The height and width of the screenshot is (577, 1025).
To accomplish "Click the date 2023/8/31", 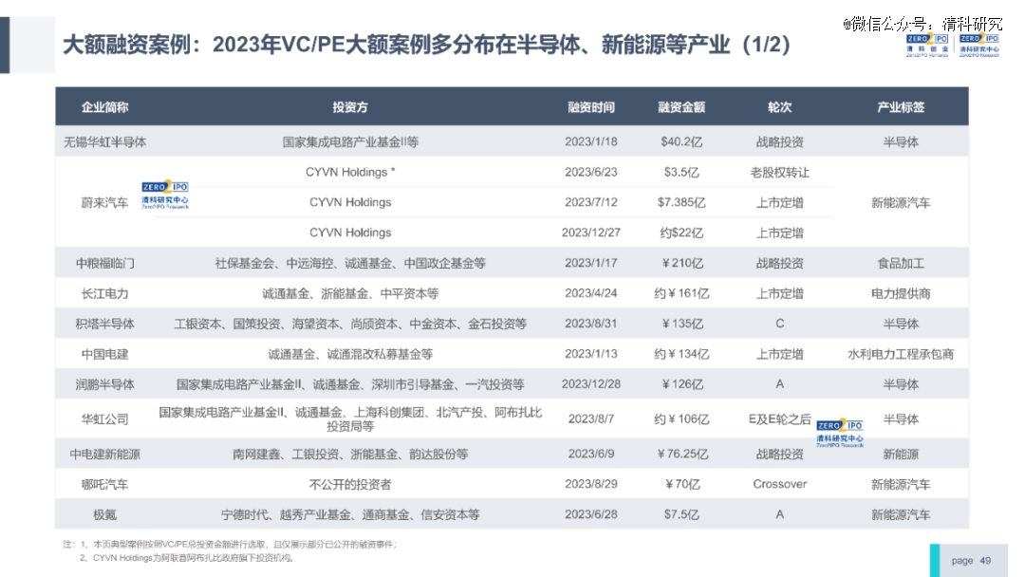I will (x=591, y=324).
